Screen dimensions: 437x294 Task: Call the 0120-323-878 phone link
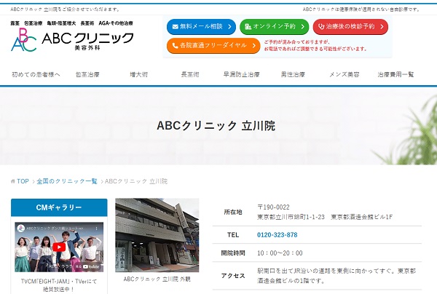277,235
